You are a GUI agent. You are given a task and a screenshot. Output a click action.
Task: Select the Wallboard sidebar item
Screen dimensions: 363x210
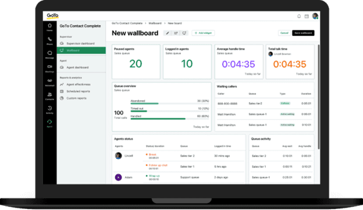coord(81,50)
